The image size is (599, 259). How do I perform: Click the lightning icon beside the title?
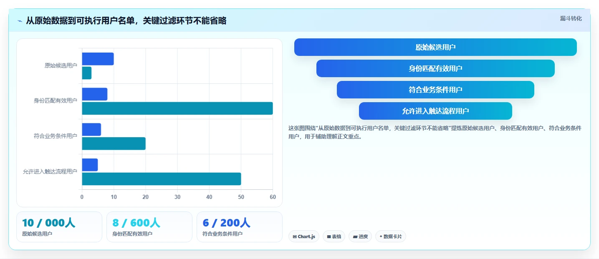click(x=20, y=21)
